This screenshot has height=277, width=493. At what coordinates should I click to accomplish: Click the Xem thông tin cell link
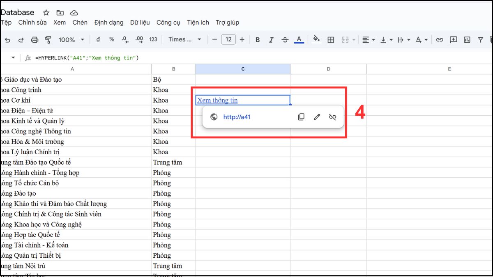click(x=217, y=100)
